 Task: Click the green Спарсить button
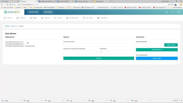tap(99, 58)
